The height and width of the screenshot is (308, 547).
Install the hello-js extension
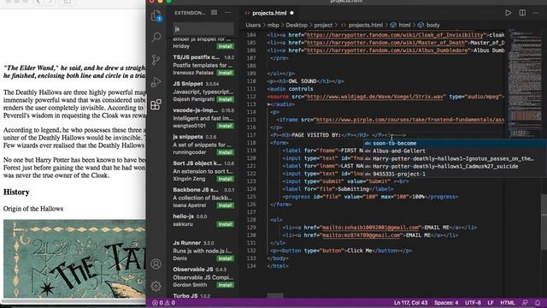click(x=225, y=224)
